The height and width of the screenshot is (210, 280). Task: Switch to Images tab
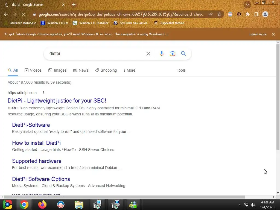[57, 70]
